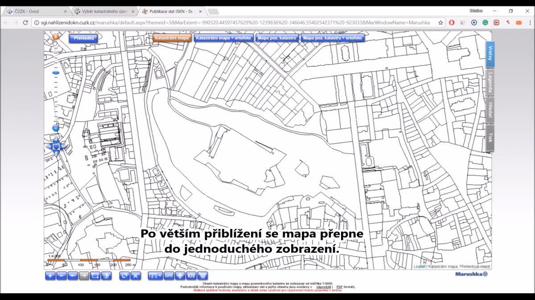
Task: Click the Marushka logo link
Action: tap(471, 274)
